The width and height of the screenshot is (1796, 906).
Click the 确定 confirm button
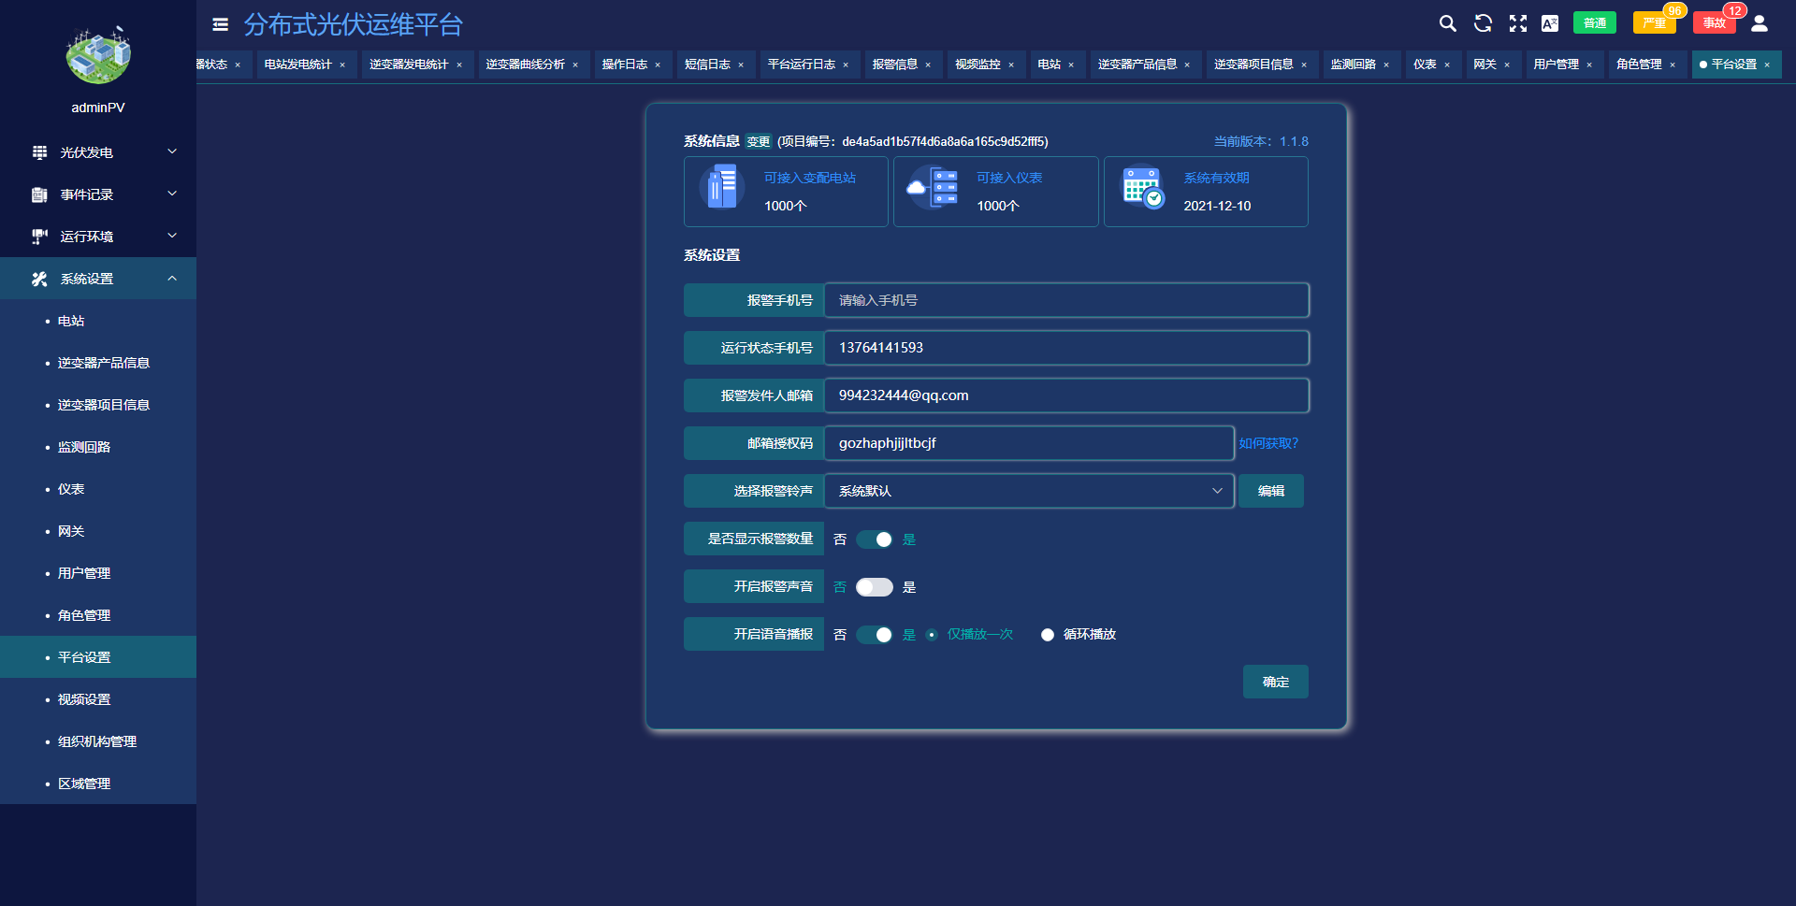(1275, 682)
